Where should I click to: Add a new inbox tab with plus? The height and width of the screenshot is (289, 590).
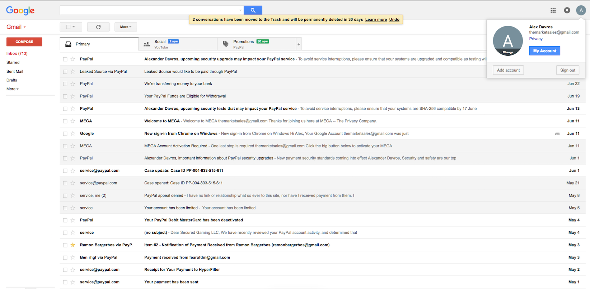pyautogui.click(x=299, y=44)
